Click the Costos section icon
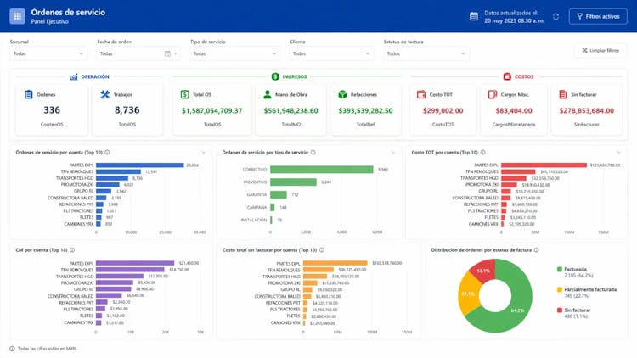637x358 pixels. (507, 76)
